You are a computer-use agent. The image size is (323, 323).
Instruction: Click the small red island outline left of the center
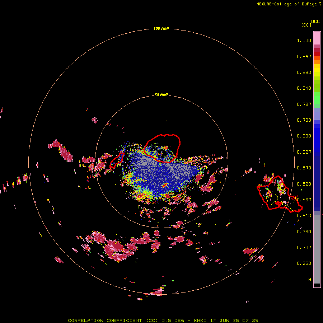pyautogui.click(x=117, y=160)
